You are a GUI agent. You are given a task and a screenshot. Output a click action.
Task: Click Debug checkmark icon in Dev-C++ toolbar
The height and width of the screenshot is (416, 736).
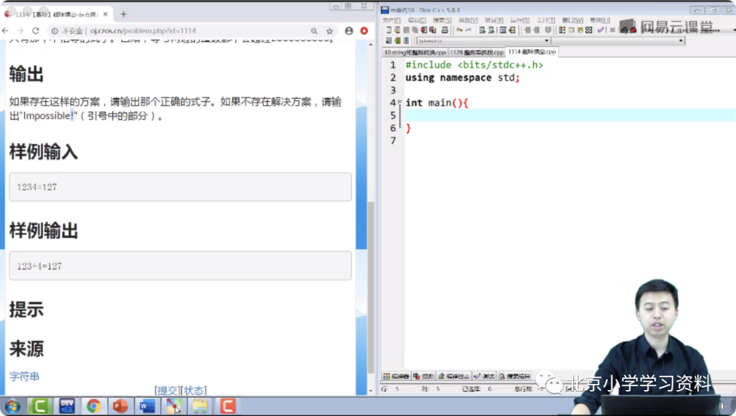(601, 30)
